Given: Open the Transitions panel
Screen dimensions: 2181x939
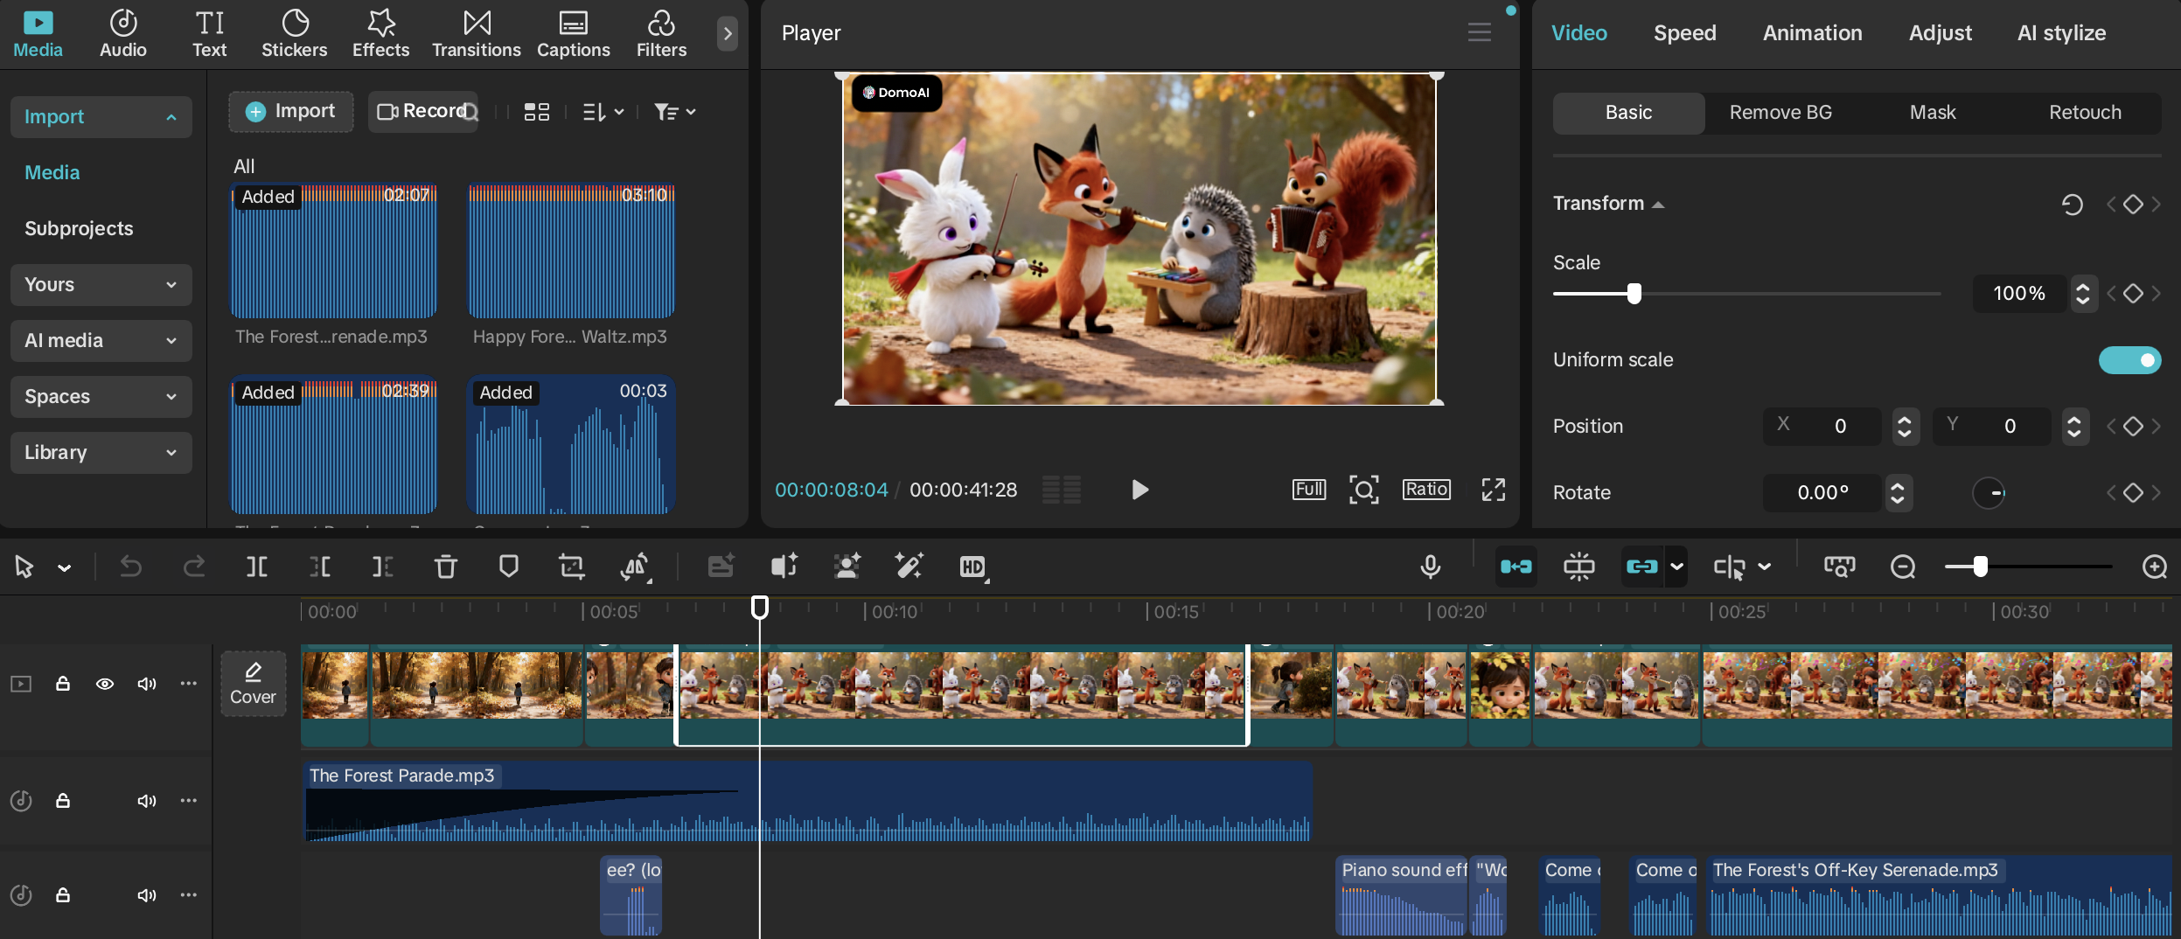Looking at the screenshot, I should tap(476, 33).
